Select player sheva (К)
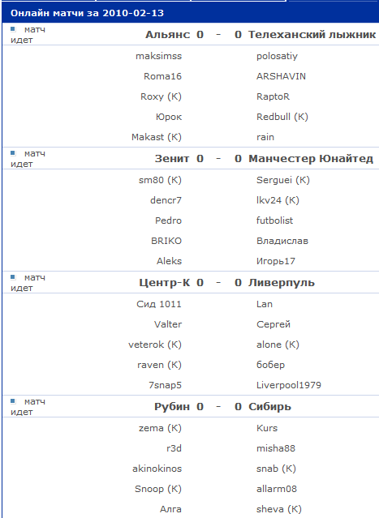 (279, 509)
